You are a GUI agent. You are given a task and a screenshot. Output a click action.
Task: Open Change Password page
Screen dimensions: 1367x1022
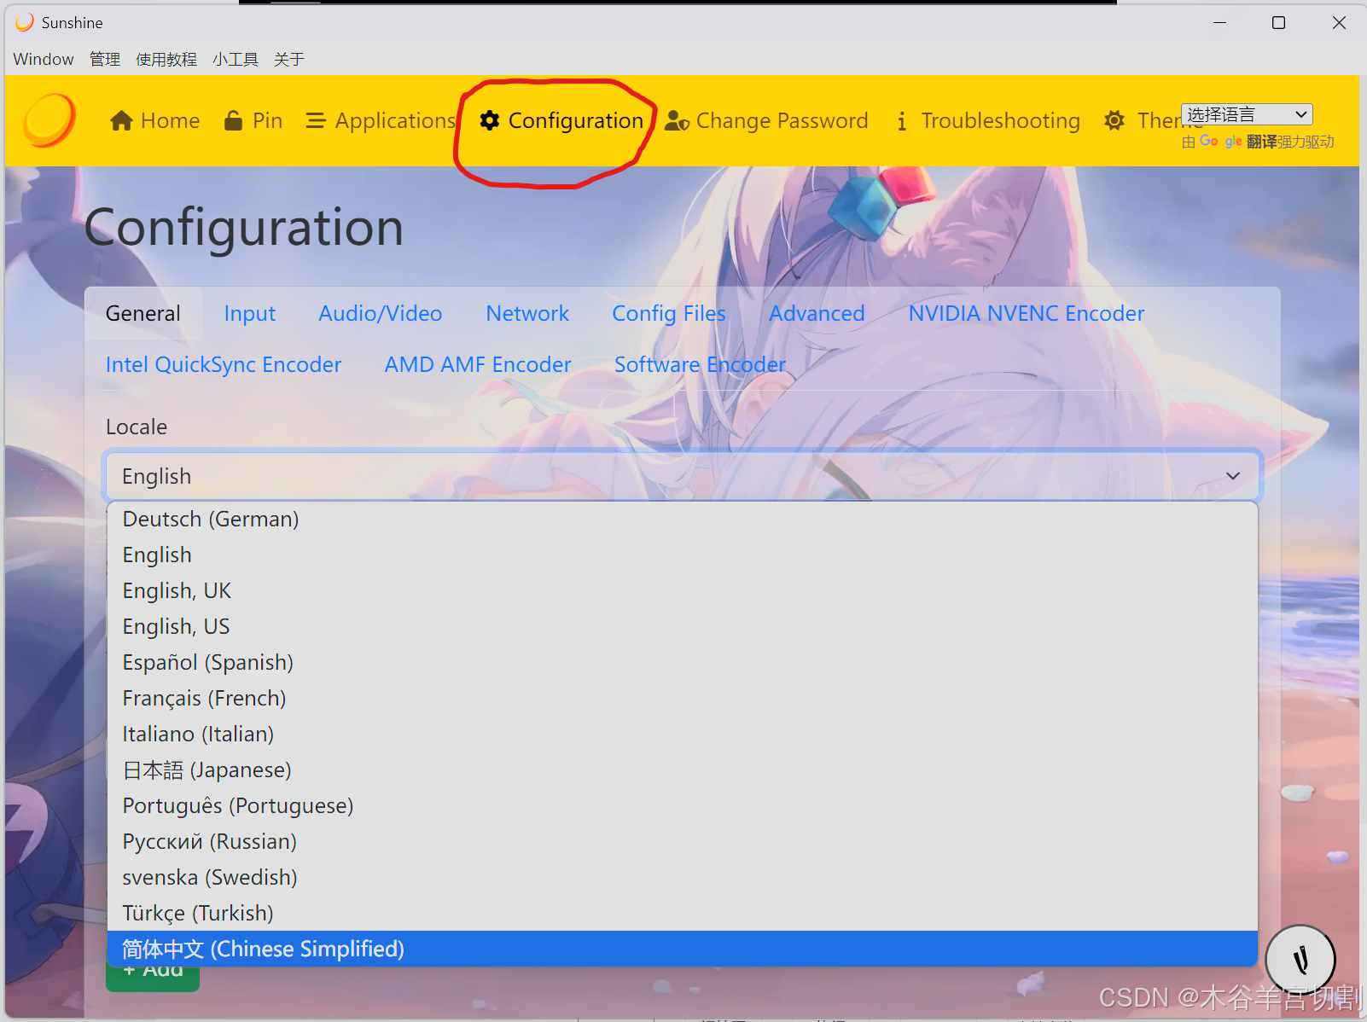pyautogui.click(x=766, y=121)
